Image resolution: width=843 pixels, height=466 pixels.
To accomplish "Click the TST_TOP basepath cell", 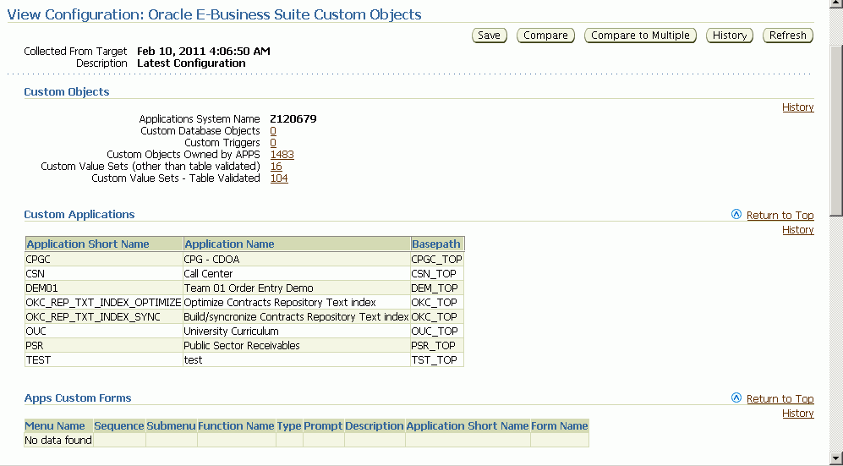I will click(437, 359).
